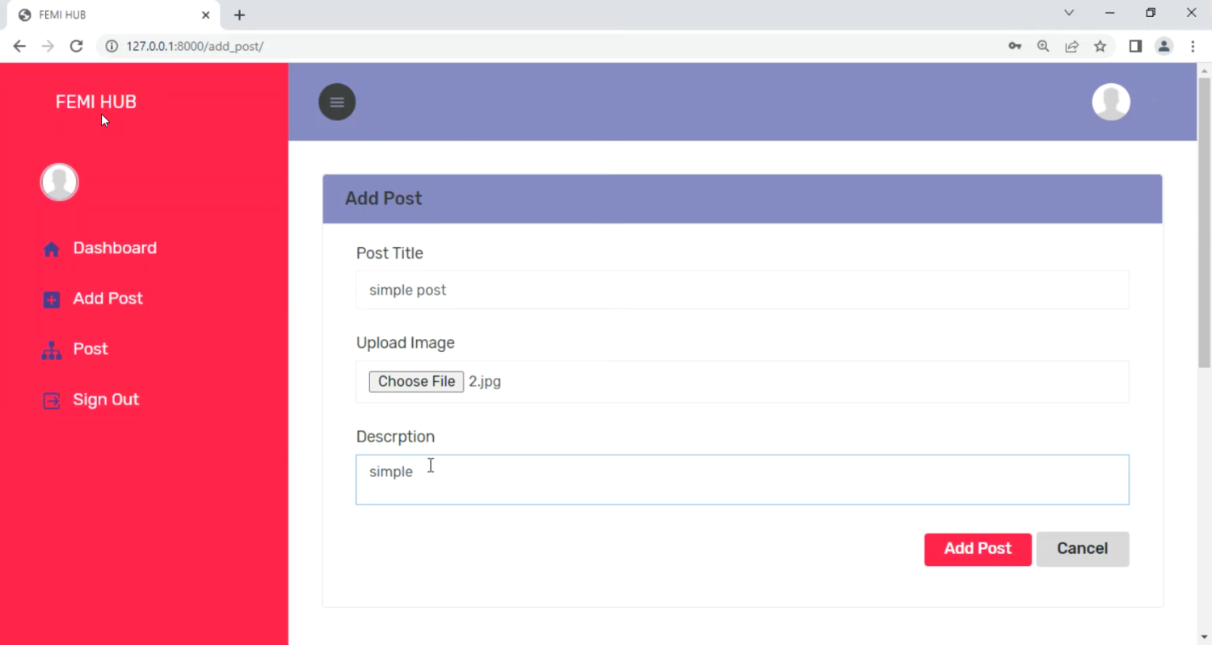Open browser zoom magnifier icon
This screenshot has width=1212, height=645.
1043,46
